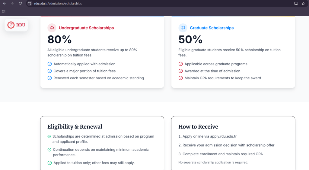
Task: Click the RDU logo
Action: point(16,25)
